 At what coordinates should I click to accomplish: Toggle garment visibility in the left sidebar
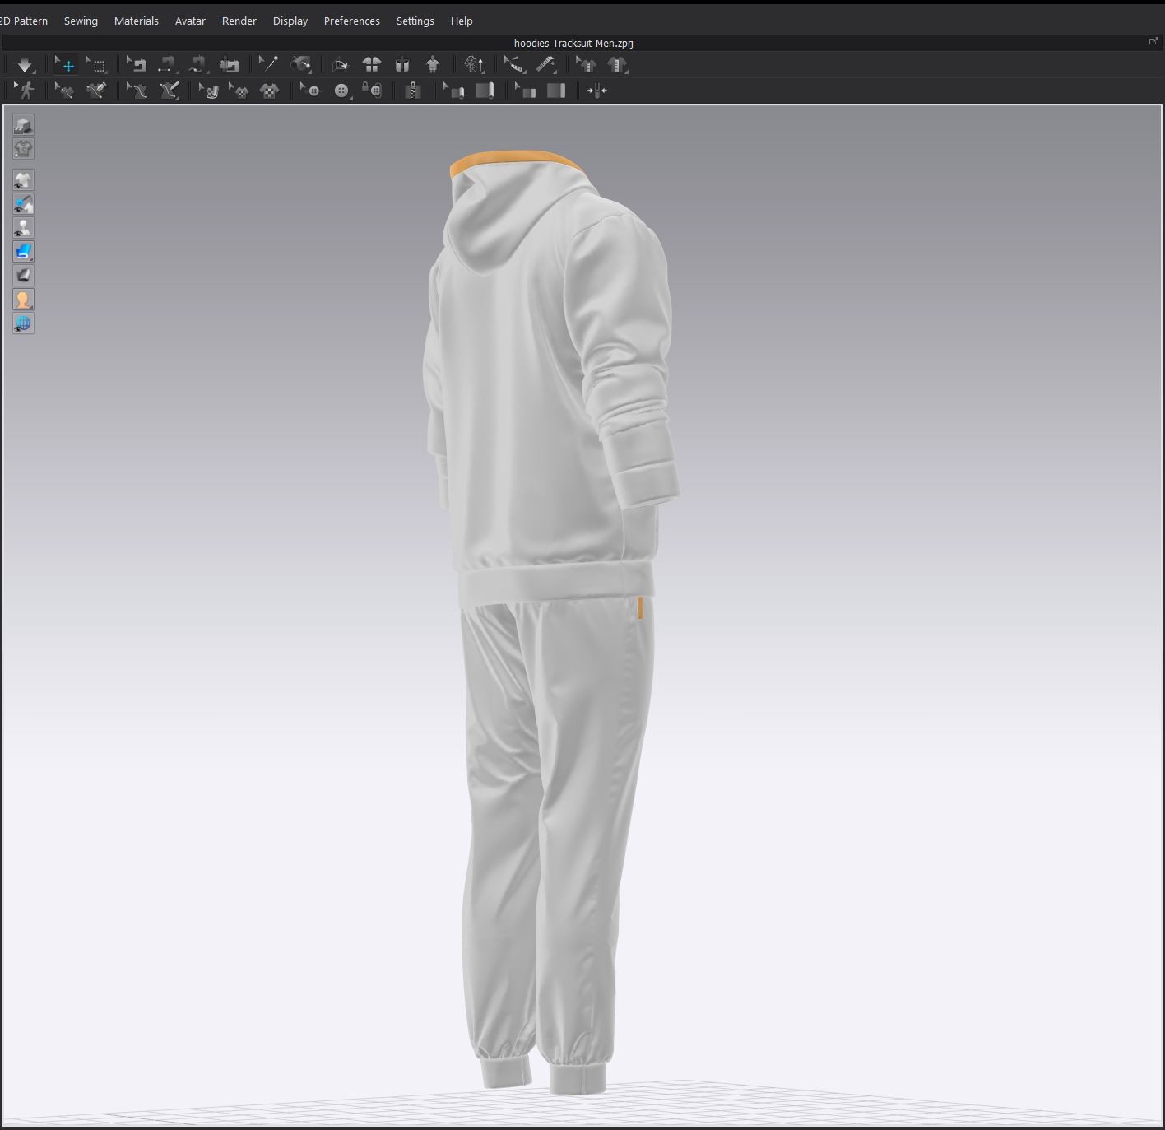tap(23, 180)
